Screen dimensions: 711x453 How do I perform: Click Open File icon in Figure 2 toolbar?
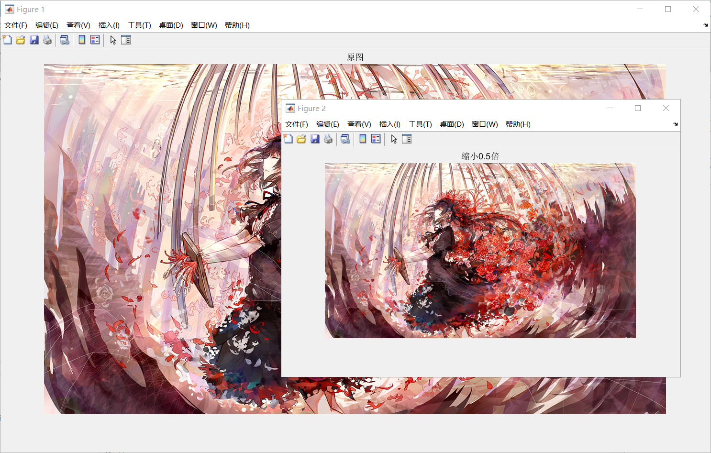(x=301, y=139)
